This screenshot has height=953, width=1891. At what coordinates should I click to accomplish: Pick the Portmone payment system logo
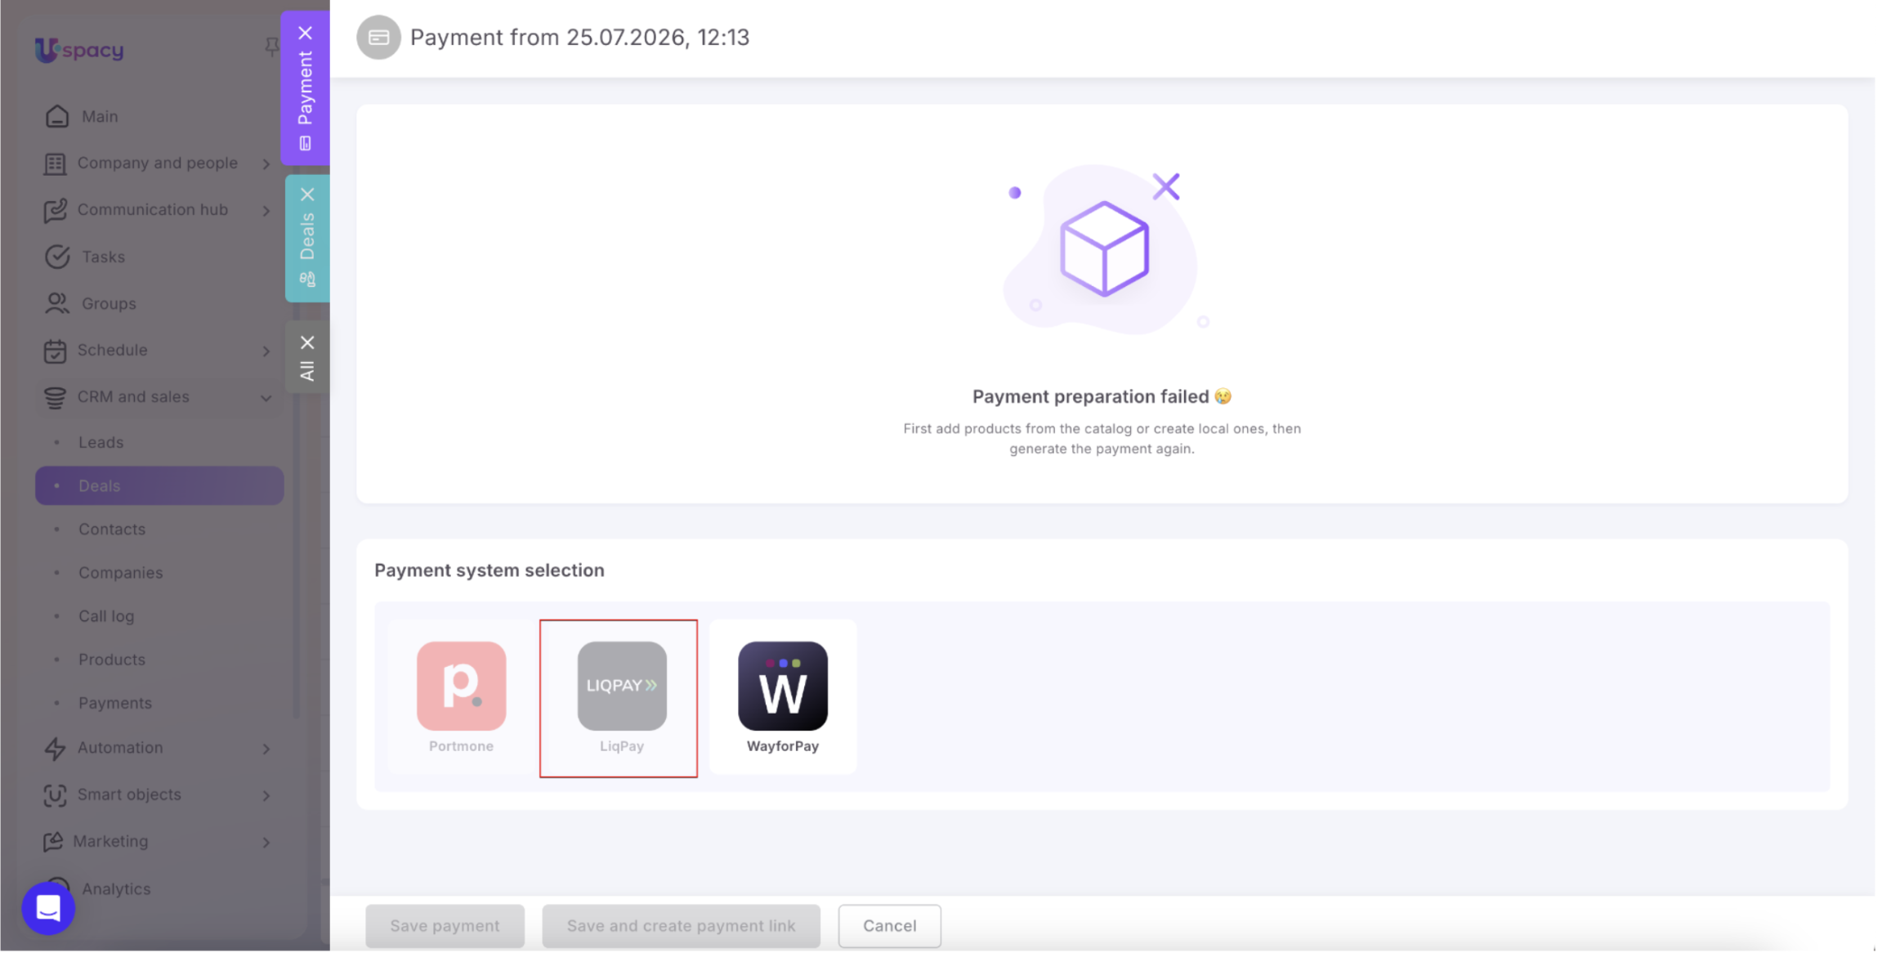coord(461,685)
